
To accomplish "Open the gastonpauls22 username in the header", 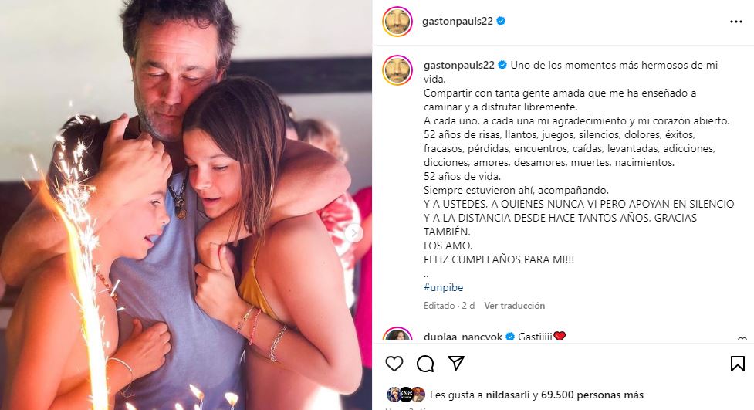I will 458,21.
